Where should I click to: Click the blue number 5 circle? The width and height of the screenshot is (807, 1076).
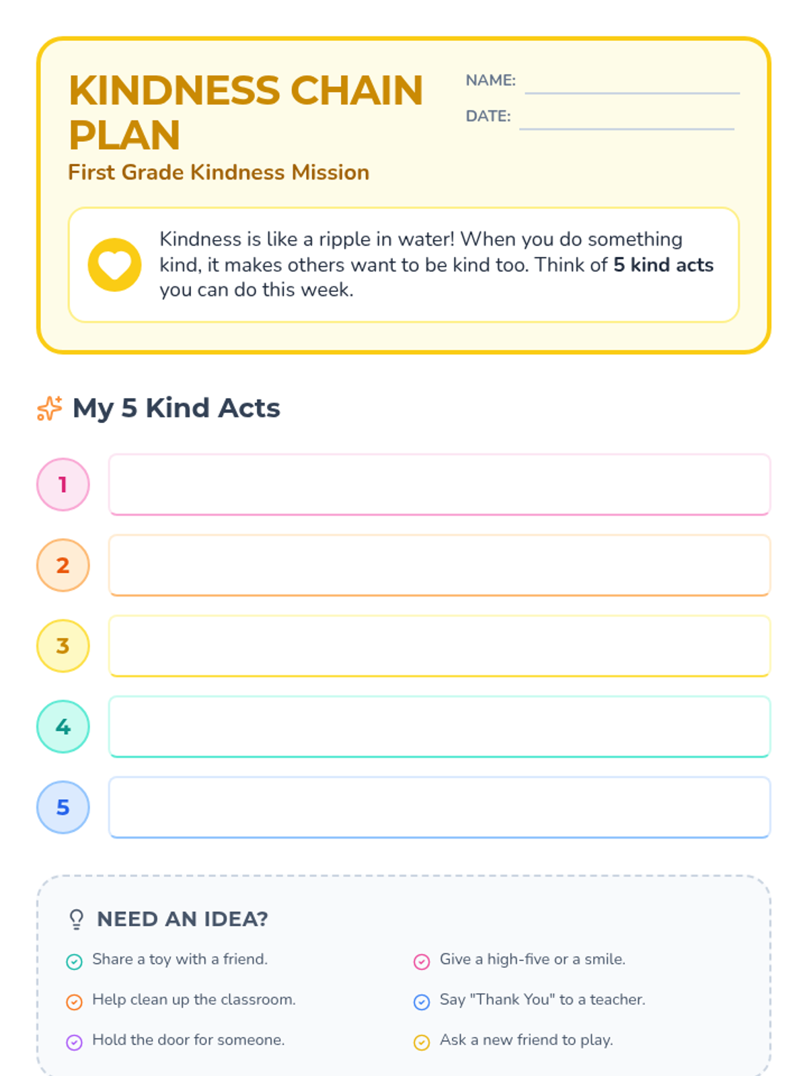tap(63, 807)
